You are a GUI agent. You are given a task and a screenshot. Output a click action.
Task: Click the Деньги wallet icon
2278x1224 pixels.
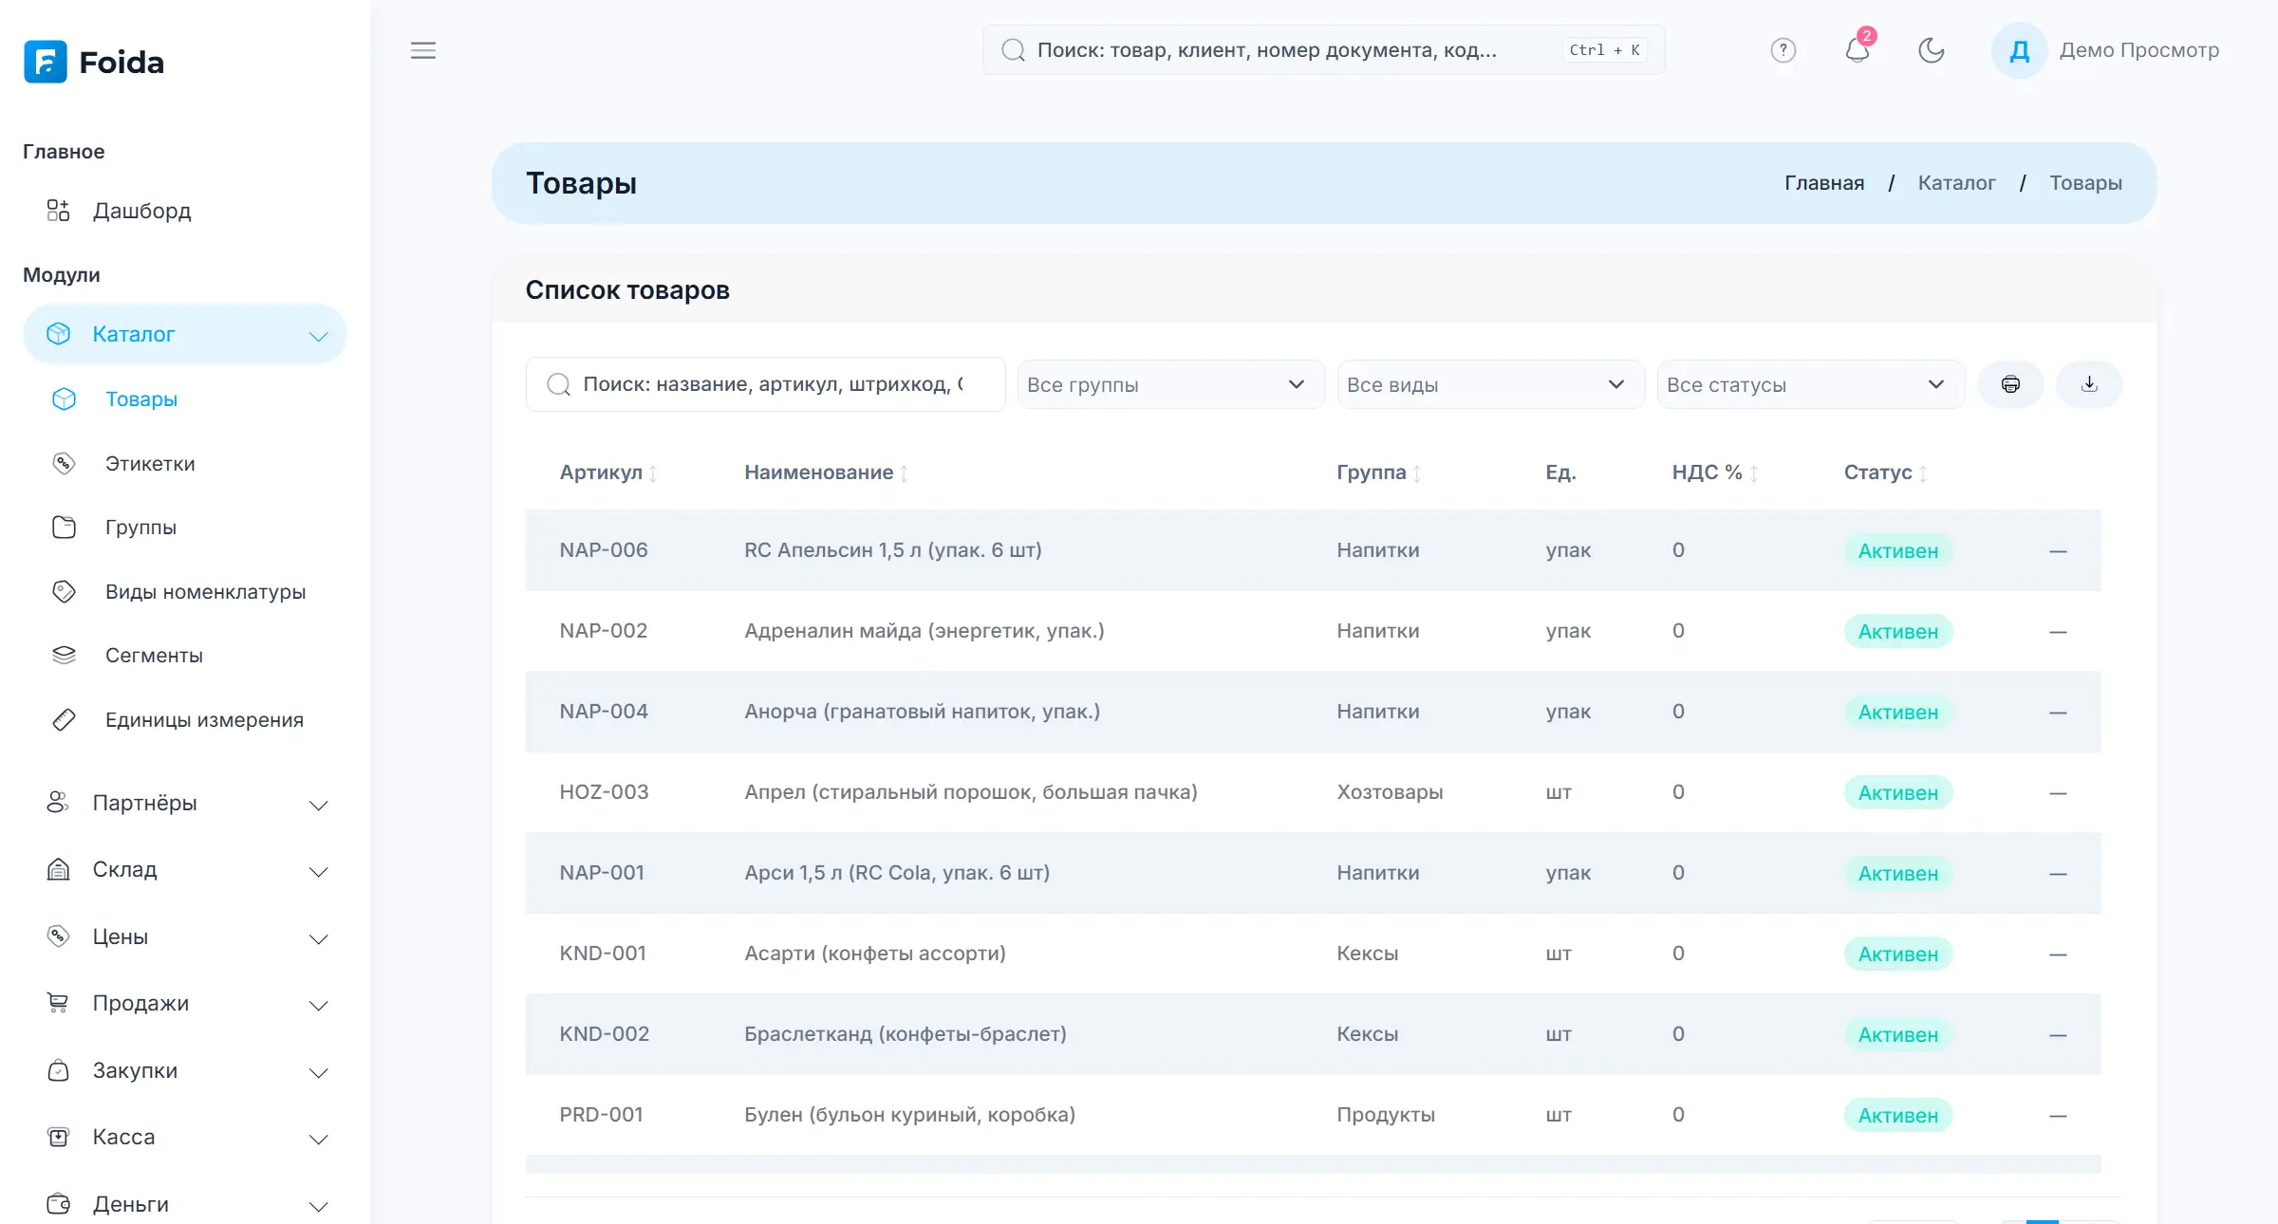tap(58, 1204)
